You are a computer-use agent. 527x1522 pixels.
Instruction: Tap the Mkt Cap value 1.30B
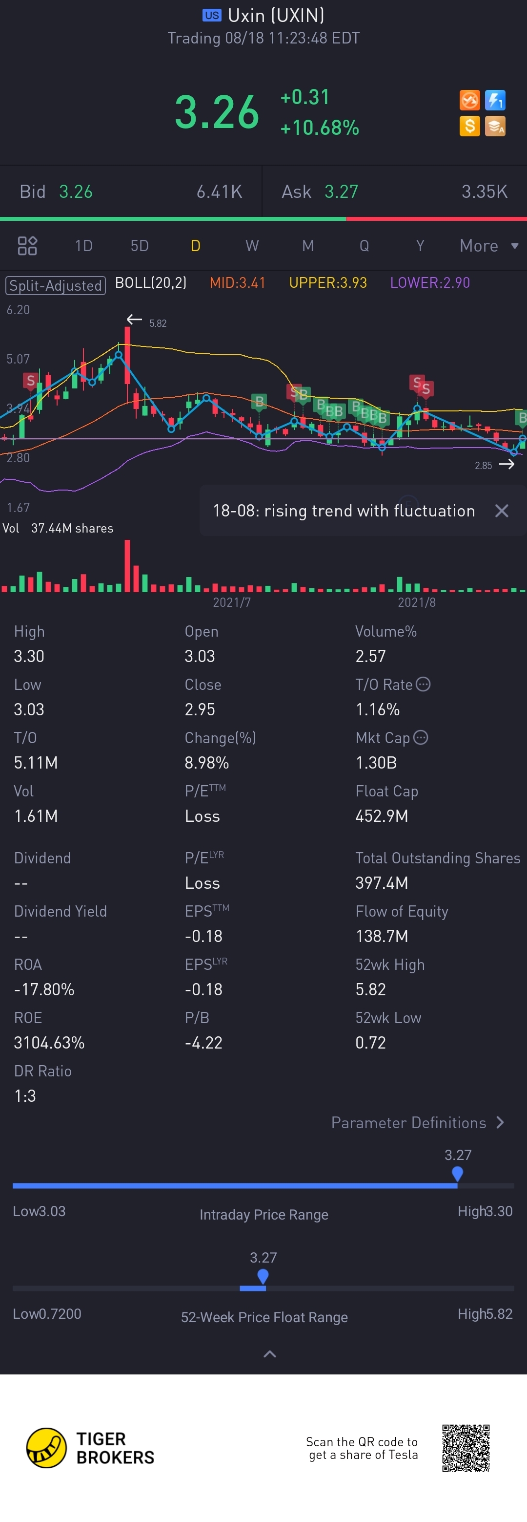click(x=376, y=763)
